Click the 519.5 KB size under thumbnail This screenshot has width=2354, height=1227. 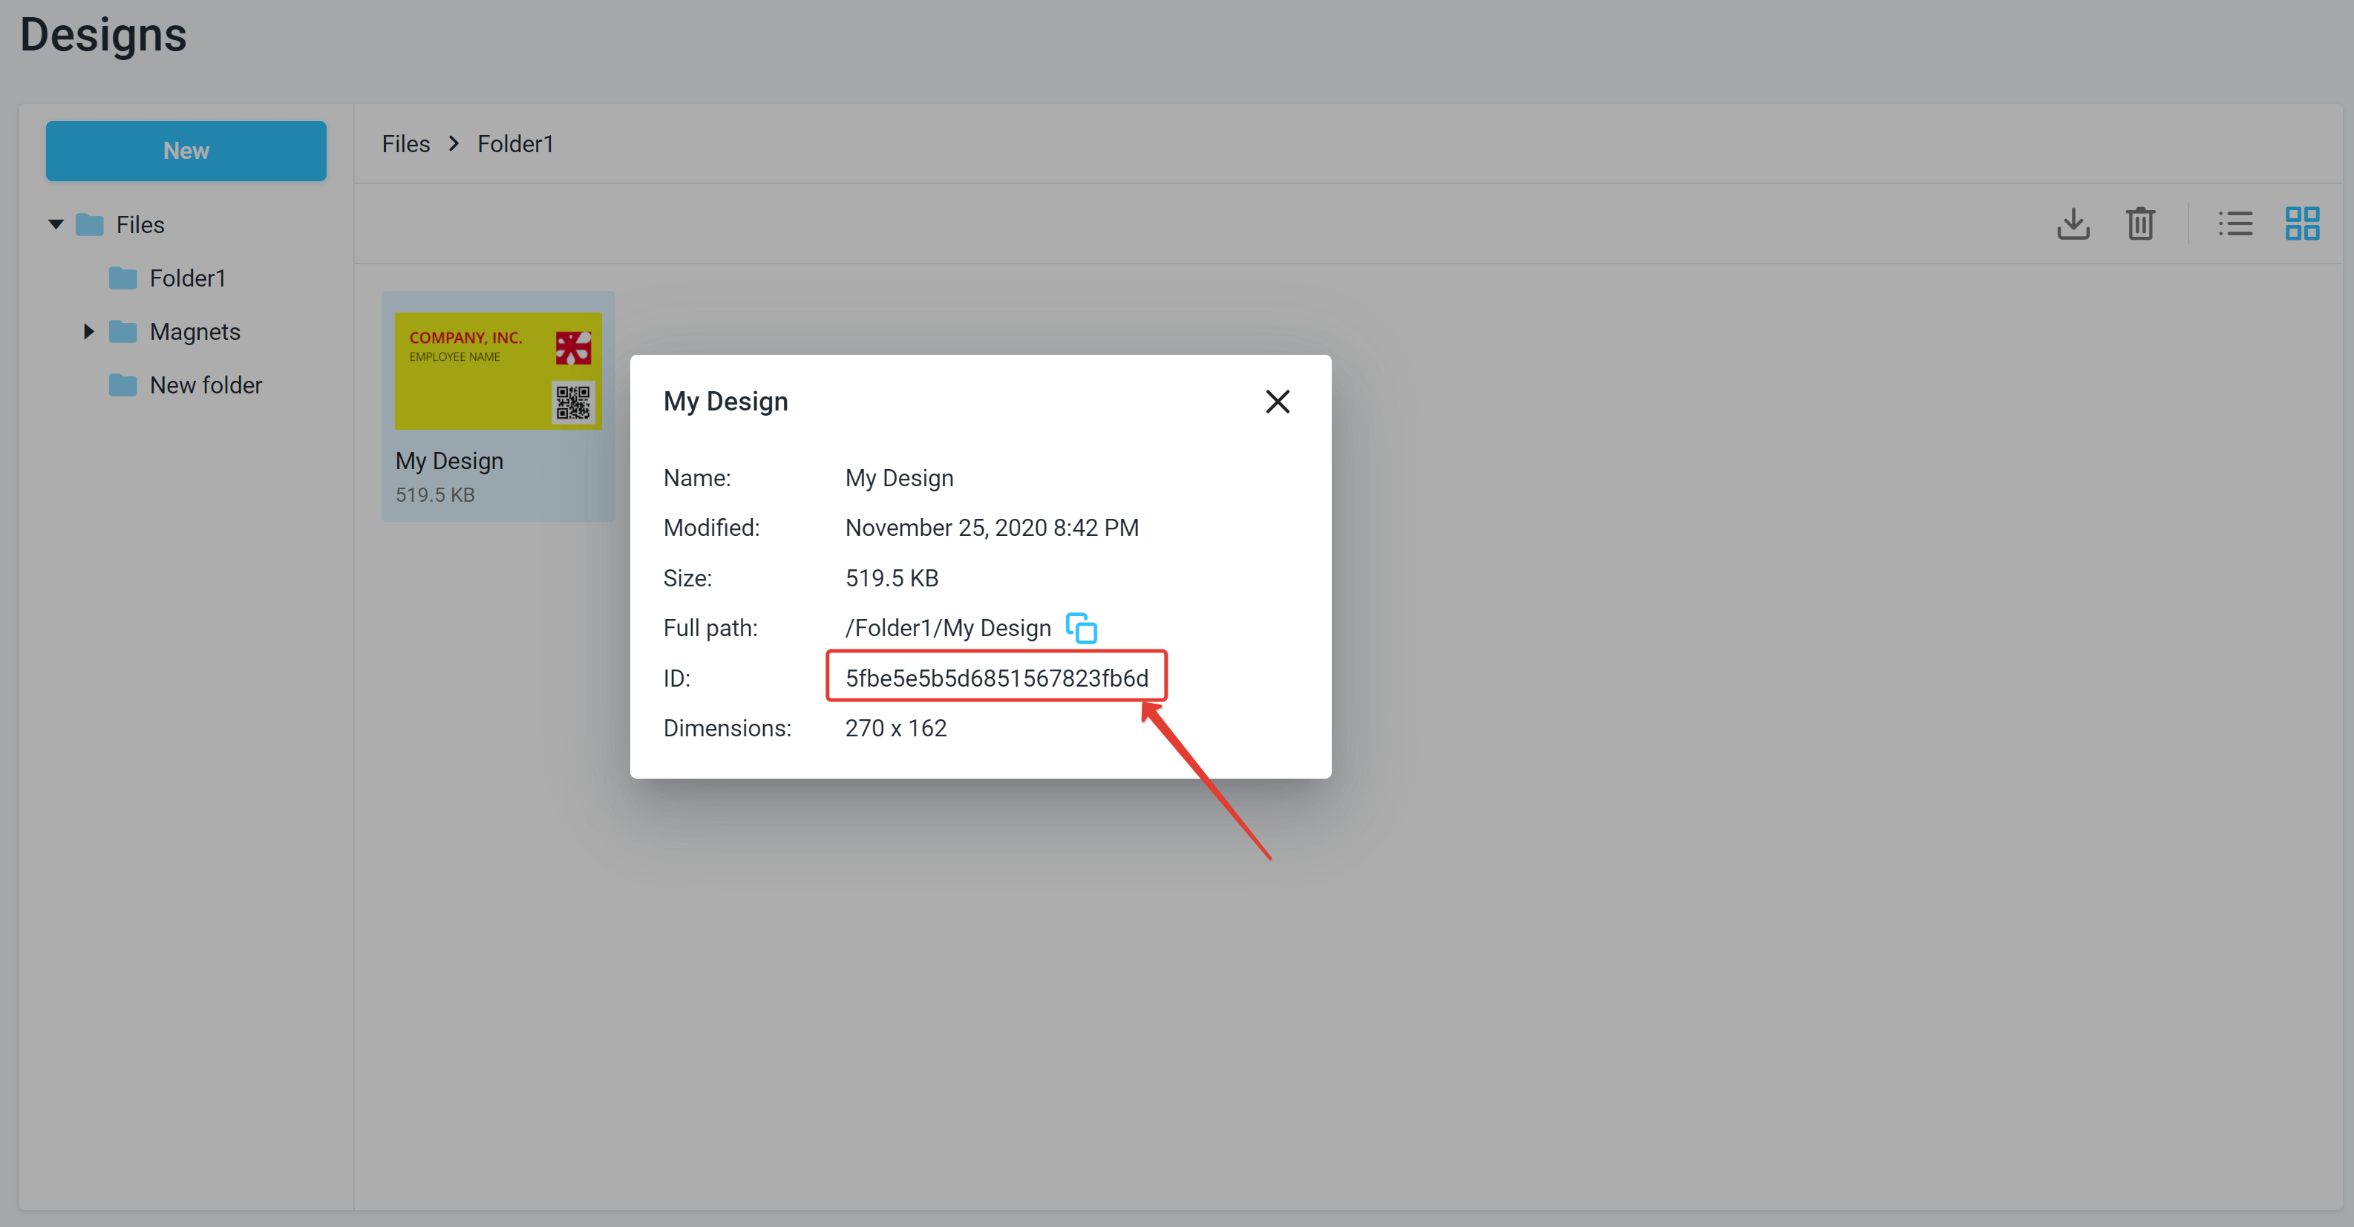pos(435,495)
